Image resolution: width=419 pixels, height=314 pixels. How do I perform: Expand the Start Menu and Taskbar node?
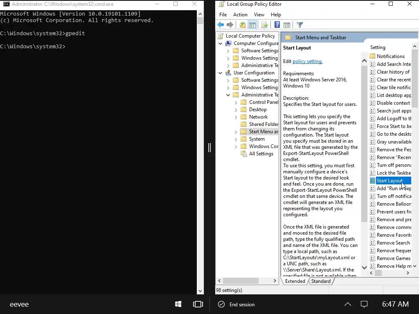pyautogui.click(x=236, y=132)
